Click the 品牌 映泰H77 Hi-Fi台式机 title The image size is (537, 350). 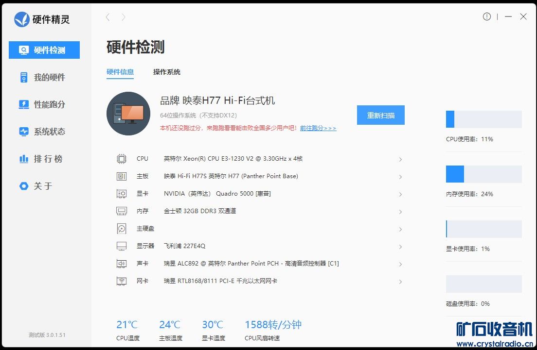pos(217,100)
